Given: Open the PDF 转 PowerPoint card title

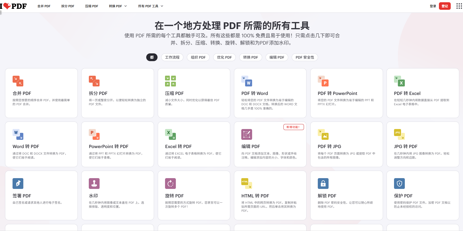Looking at the screenshot, I should [x=337, y=93].
